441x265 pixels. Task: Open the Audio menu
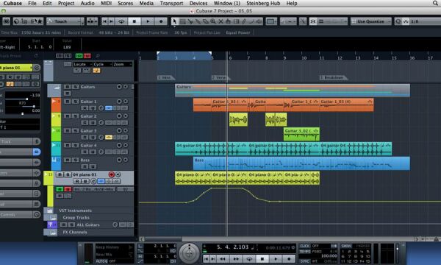(87, 3)
